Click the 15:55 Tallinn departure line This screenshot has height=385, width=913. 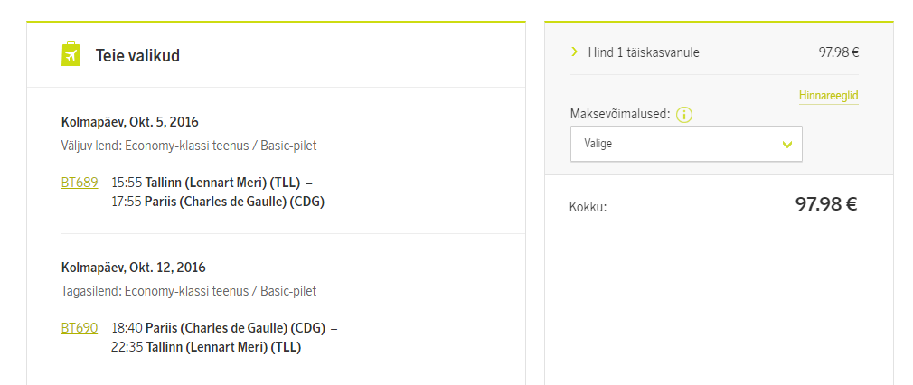point(212,182)
